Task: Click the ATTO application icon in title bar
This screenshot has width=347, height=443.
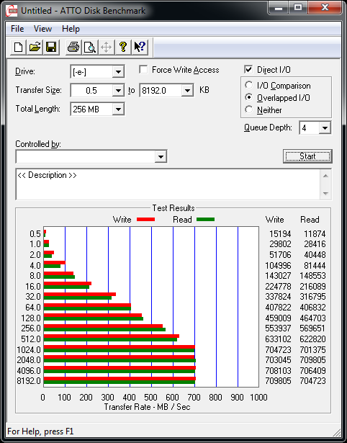Action: 12,11
